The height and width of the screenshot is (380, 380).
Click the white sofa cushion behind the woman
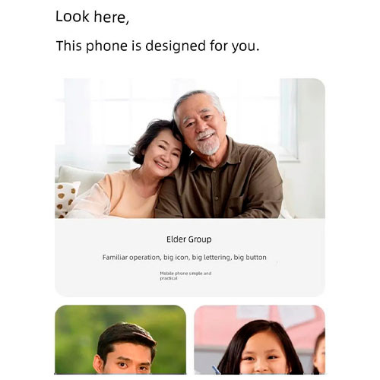tap(78, 176)
